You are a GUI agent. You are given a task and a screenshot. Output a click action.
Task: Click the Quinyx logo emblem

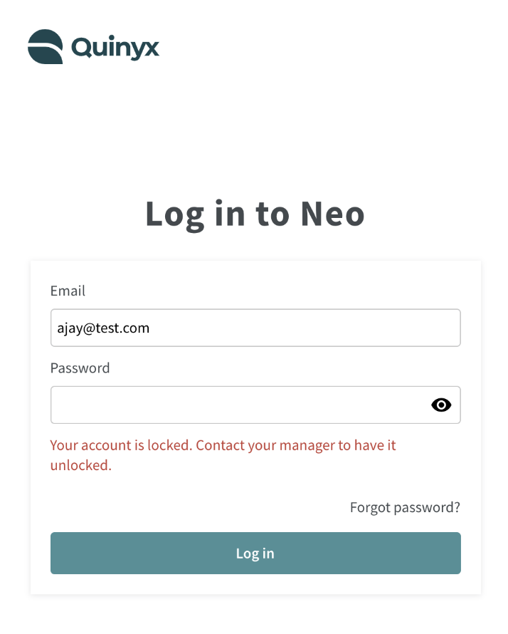pyautogui.click(x=46, y=46)
